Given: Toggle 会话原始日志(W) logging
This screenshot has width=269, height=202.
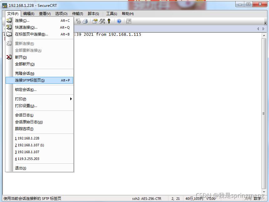Looking at the screenshot, I should [39, 122].
